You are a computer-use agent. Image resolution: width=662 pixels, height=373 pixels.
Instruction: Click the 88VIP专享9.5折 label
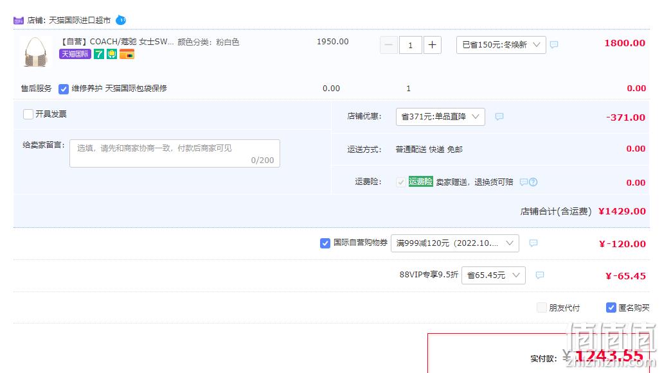pyautogui.click(x=429, y=275)
